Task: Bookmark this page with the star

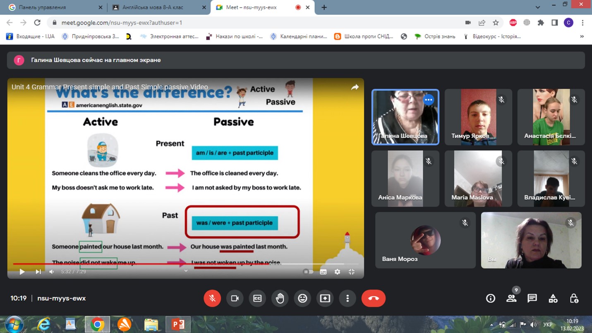Action: [x=496, y=23]
